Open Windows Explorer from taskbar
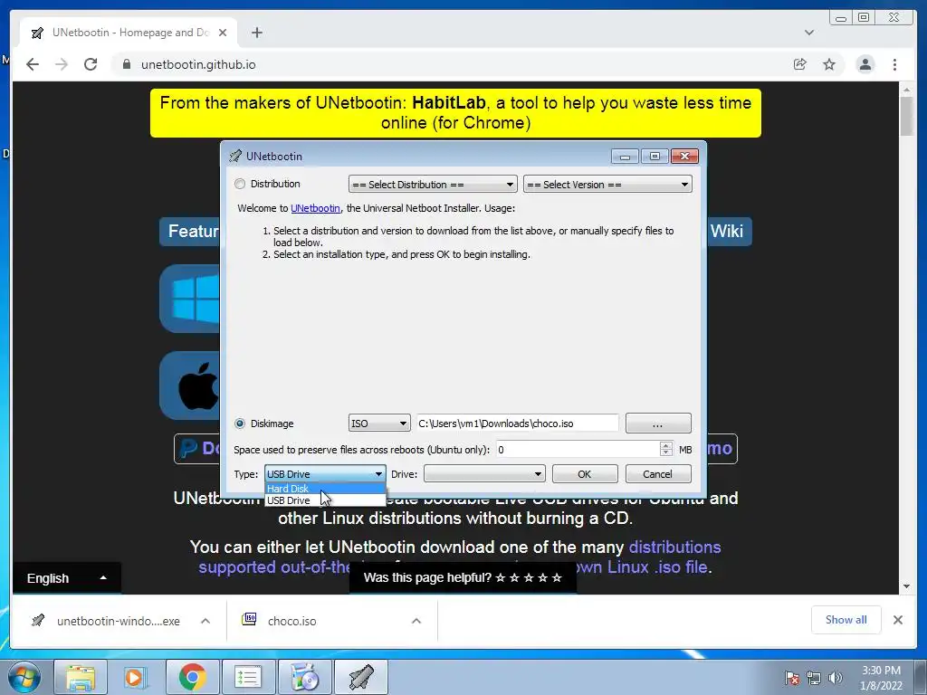The height and width of the screenshot is (695, 927). point(81,677)
